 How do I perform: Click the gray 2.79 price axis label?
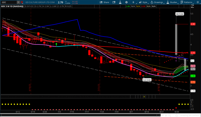tap(193, 69)
